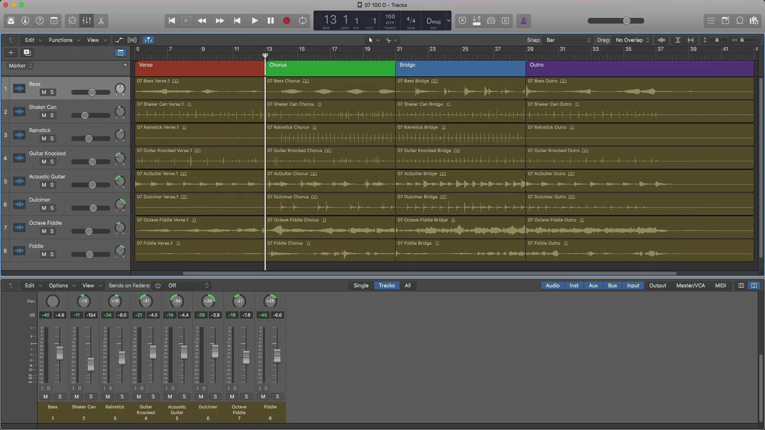Image resolution: width=765 pixels, height=430 pixels.
Task: Enable the purple metronome button
Action: [523, 20]
